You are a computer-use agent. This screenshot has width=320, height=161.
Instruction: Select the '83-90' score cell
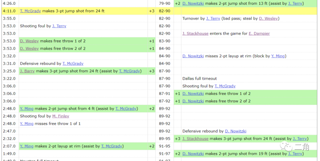click(x=164, y=41)
